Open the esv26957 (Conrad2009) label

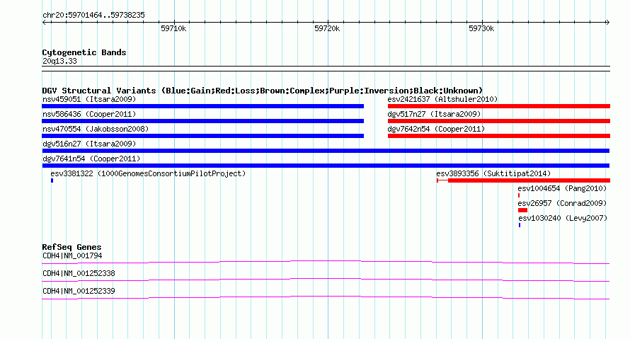pyautogui.click(x=562, y=203)
